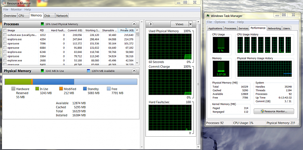Open Options menu in Task Manager

pyautogui.click(x=220, y=22)
